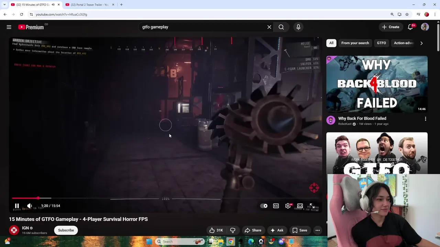440x247 pixels.
Task: Open File Explorer from the taskbar
Action: pyautogui.click(x=220, y=242)
